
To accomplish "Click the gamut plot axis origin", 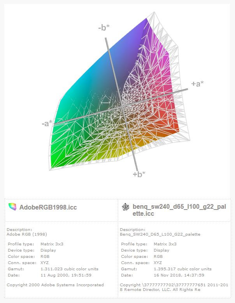I will pos(123,106).
